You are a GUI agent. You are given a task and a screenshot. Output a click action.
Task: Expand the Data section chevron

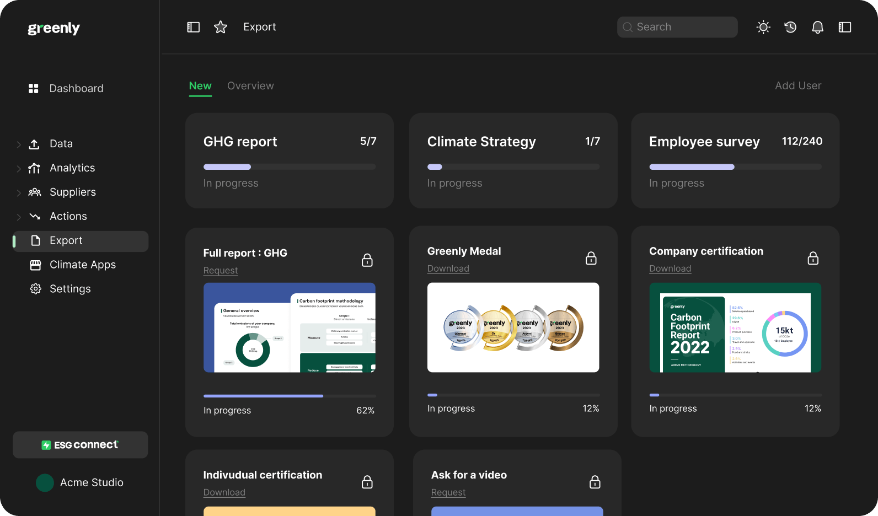coord(19,144)
